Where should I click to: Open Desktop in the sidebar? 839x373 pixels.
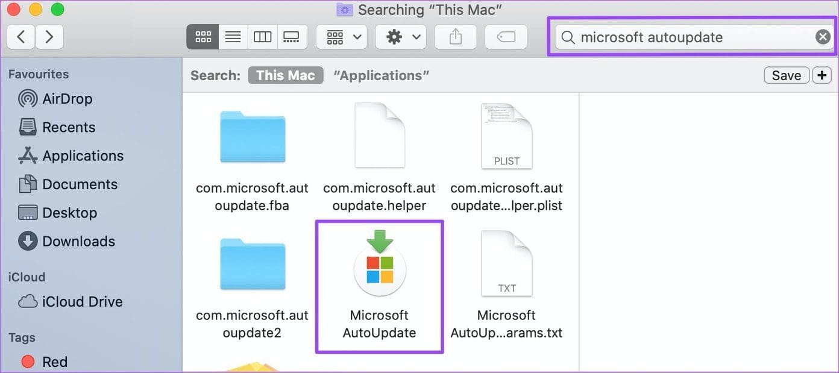[57, 212]
